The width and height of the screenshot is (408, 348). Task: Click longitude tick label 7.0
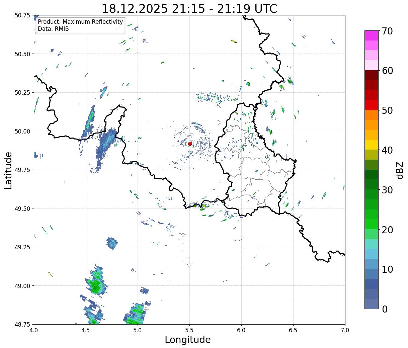point(345,330)
